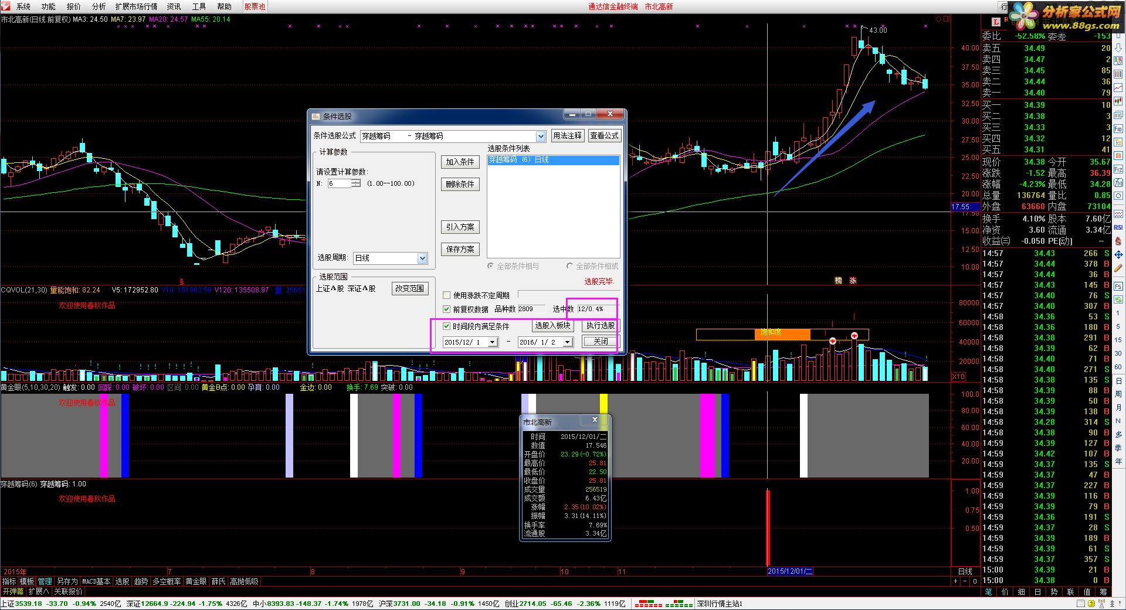Click the down-arrow icon in right toolbar
The height and width of the screenshot is (610, 1126).
(1118, 47)
